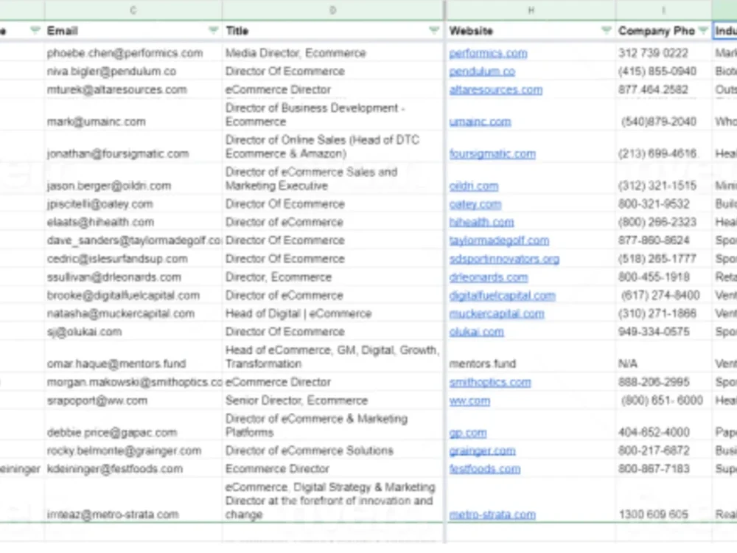Viewport: 737px width, 553px height.
Task: Open the oatey.com website link
Action: [475, 204]
